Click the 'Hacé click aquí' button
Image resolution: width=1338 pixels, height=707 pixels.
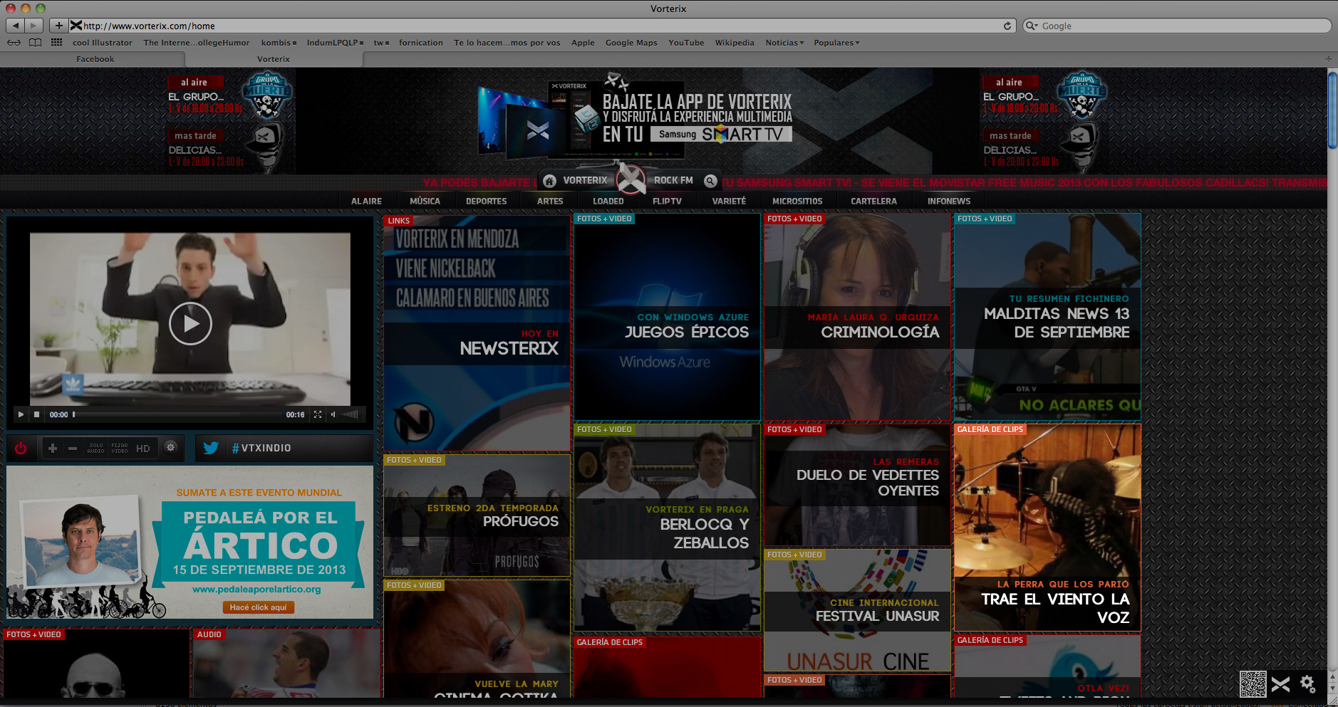(x=258, y=607)
